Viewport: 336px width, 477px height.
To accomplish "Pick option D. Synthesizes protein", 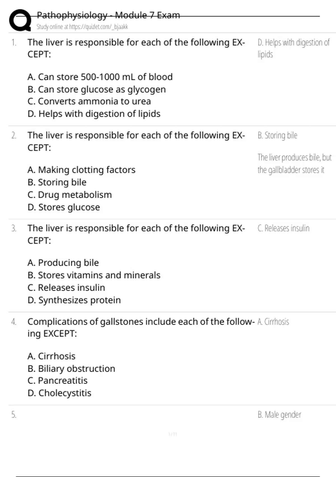I will pyautogui.click(x=74, y=300).
